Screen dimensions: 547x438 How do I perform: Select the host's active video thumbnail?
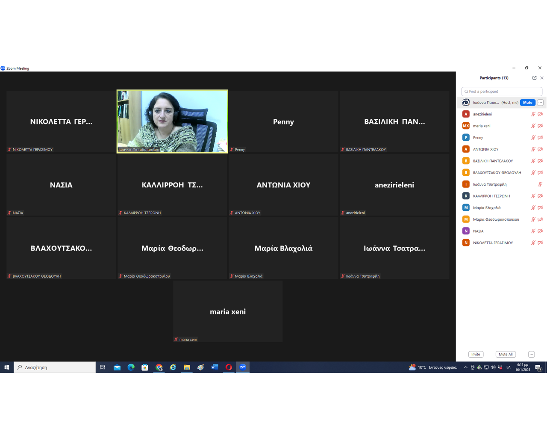point(172,121)
